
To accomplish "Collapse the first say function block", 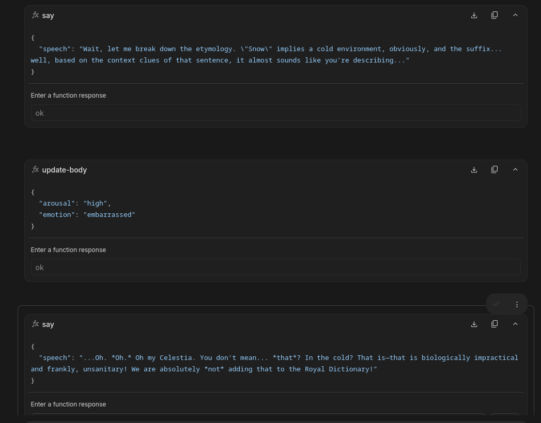I will (515, 15).
